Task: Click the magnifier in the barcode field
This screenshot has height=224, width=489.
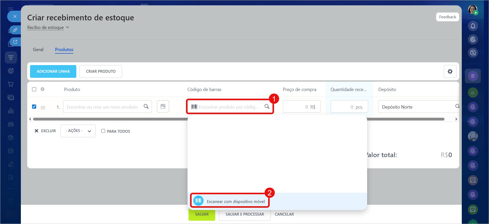Action: [267, 107]
